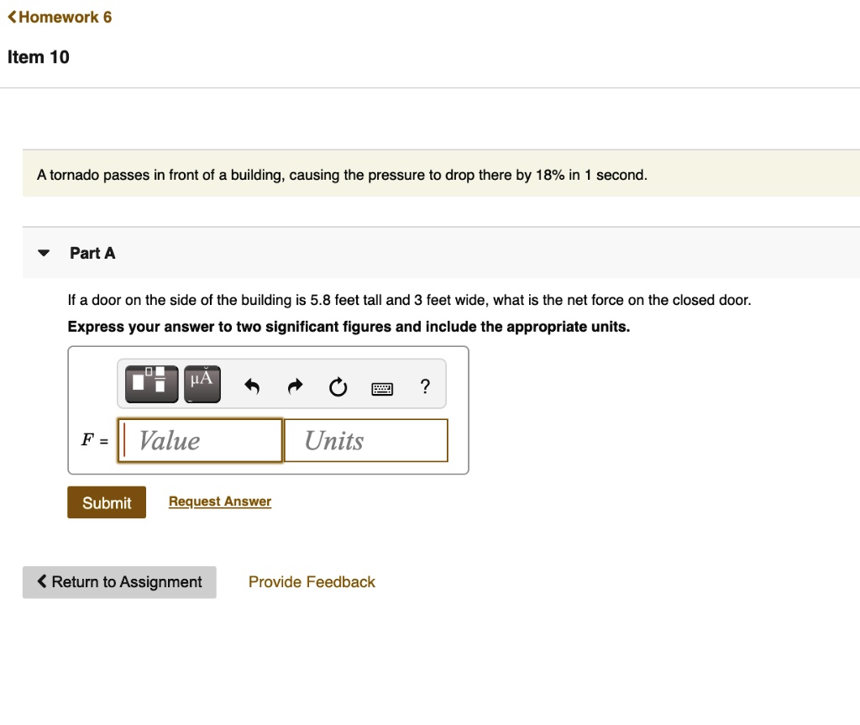Click the Units input field
The image size is (860, 725).
coord(366,441)
